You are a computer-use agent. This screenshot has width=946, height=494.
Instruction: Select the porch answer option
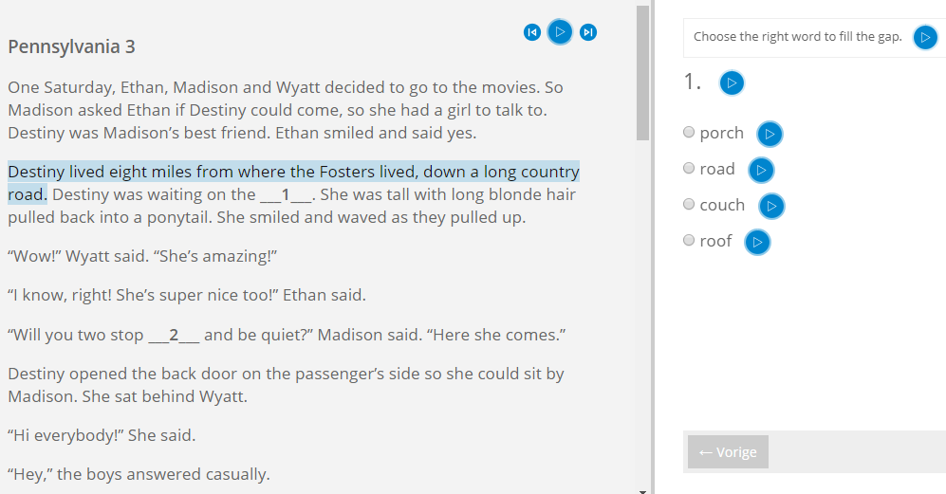point(689,132)
